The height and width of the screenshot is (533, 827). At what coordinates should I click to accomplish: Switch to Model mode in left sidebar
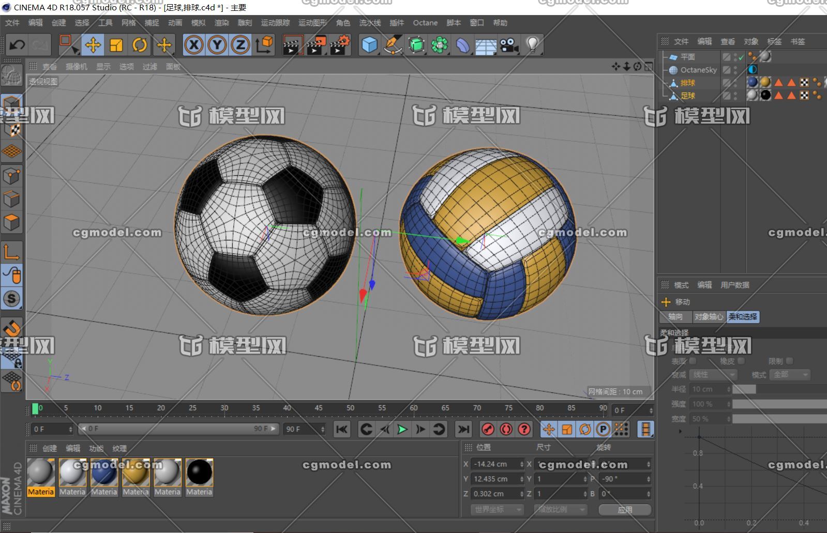click(12, 105)
